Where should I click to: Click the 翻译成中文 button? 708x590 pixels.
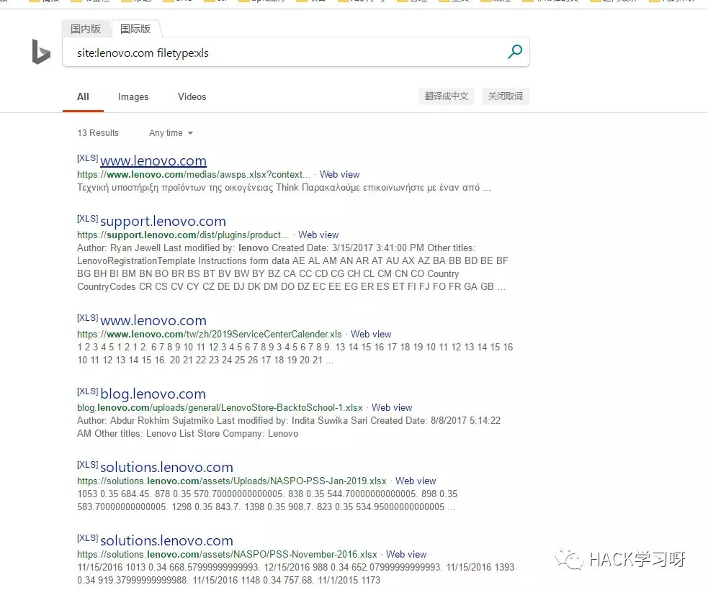pyautogui.click(x=447, y=96)
